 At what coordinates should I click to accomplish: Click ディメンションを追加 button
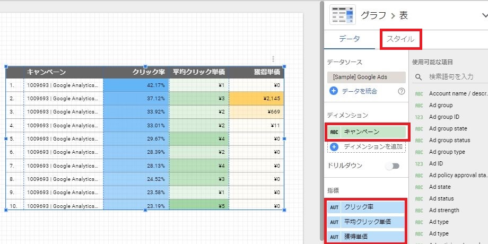tap(367, 147)
